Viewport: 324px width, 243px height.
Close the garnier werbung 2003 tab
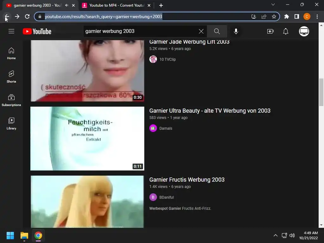point(73,5)
